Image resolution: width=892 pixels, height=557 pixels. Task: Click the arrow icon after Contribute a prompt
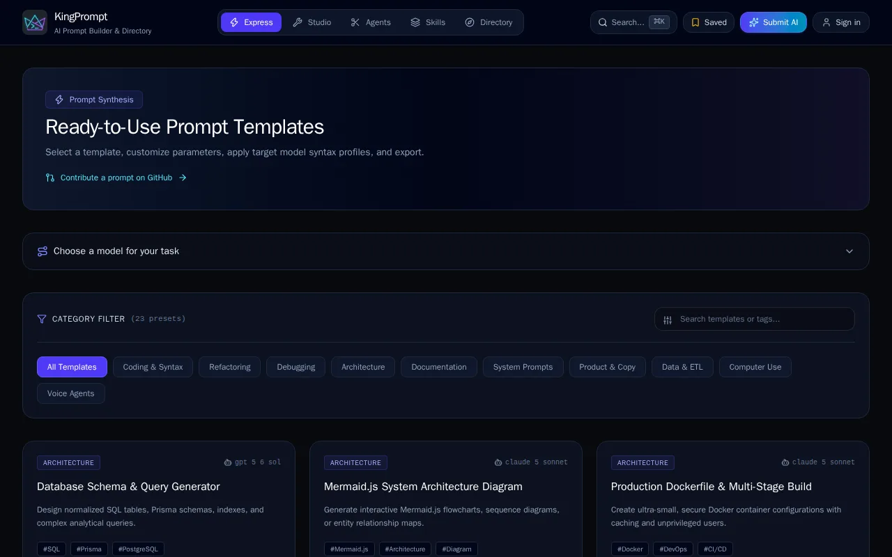(x=183, y=178)
